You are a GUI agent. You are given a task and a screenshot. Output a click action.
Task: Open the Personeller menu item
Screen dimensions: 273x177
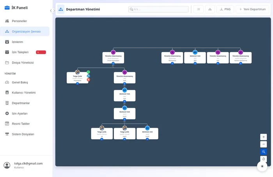tap(19, 21)
